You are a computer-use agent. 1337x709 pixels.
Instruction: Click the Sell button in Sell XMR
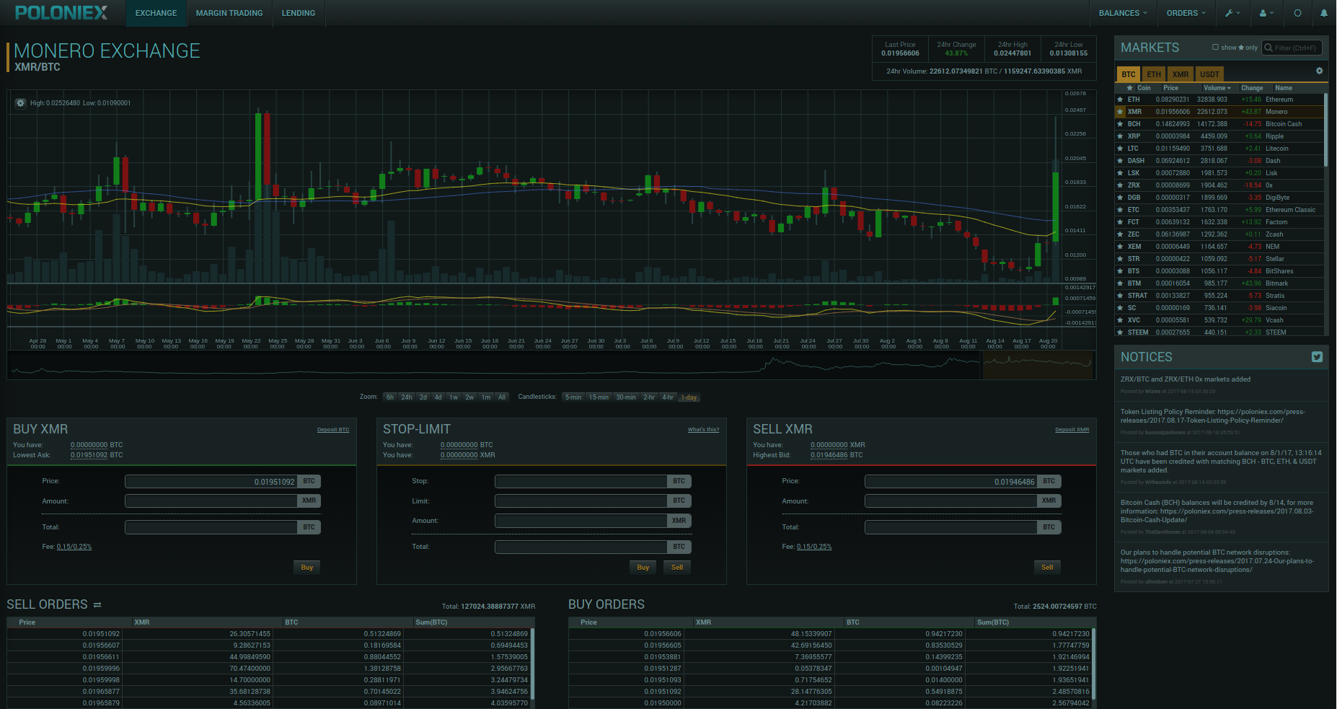(x=1047, y=568)
